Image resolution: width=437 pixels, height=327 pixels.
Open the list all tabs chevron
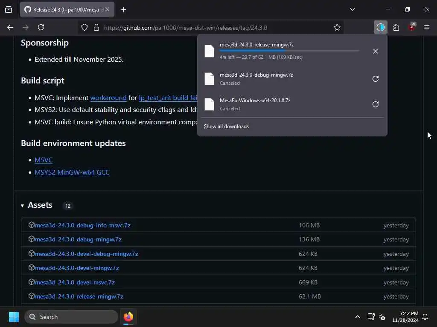click(x=352, y=9)
